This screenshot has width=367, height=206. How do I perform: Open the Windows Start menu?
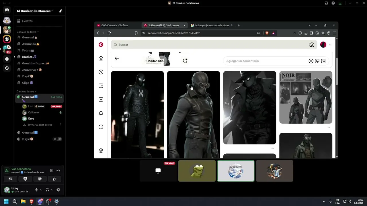[x=6, y=201]
